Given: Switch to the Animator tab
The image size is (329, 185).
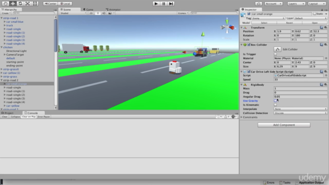Looking at the screenshot, I should [113, 9].
